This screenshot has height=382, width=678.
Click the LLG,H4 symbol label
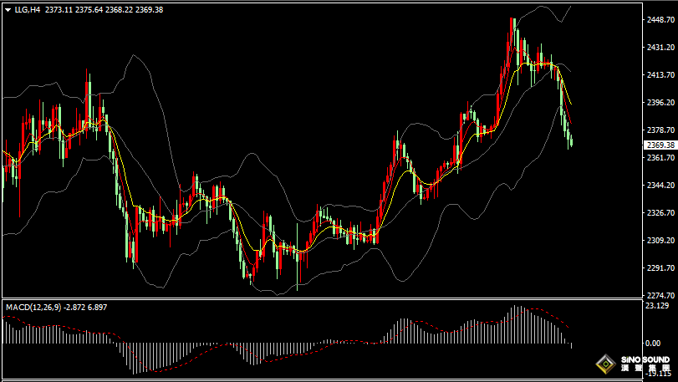(28, 10)
